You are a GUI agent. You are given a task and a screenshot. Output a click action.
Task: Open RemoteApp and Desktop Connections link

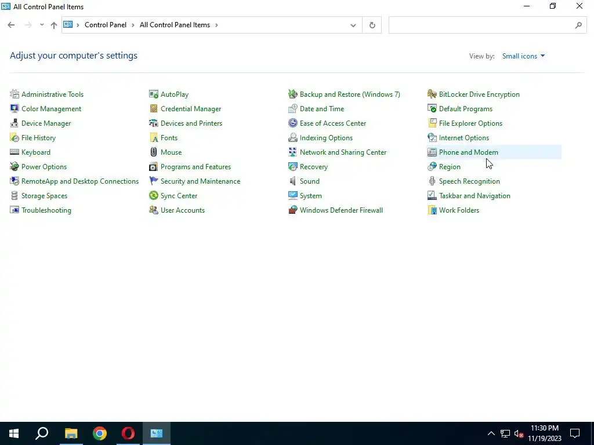[x=80, y=181]
